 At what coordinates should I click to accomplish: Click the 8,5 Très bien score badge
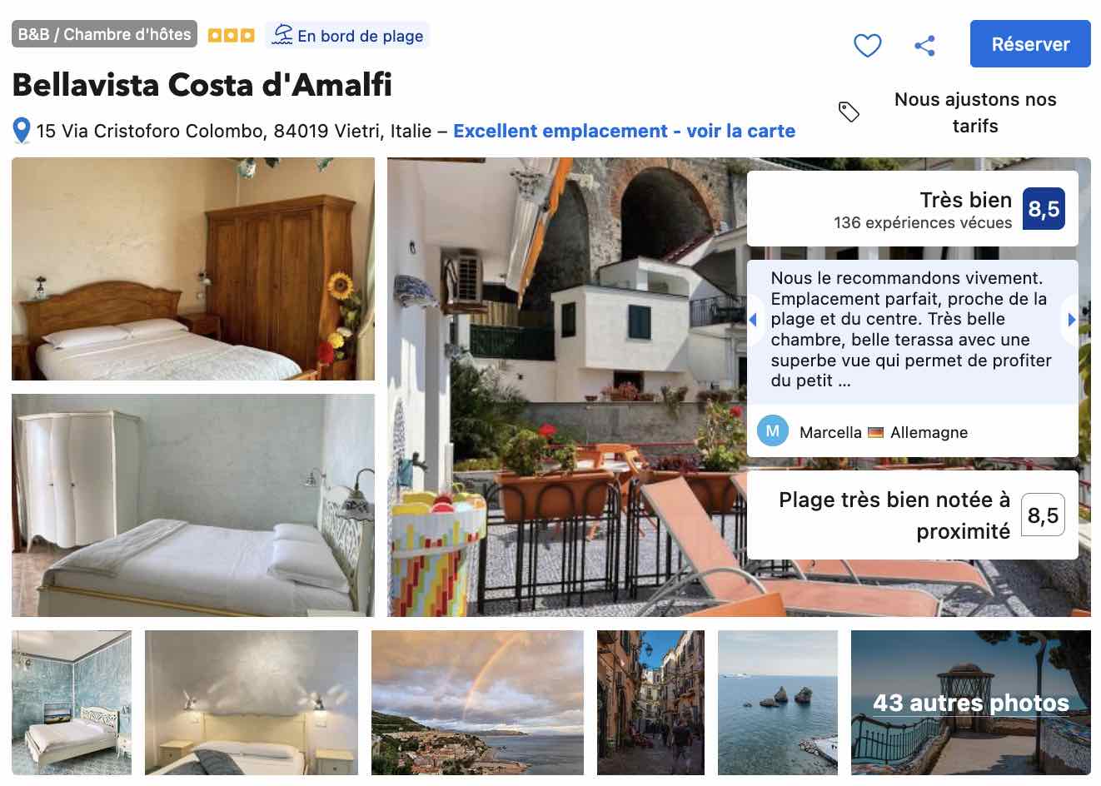coord(1043,208)
